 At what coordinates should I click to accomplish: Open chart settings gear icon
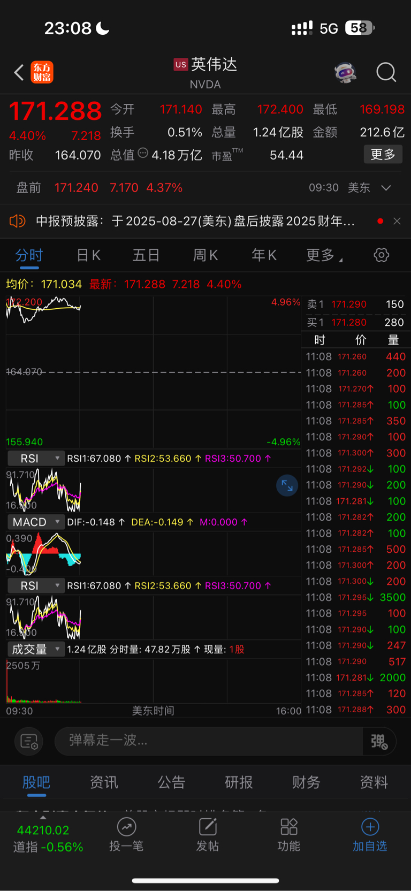pyautogui.click(x=381, y=255)
